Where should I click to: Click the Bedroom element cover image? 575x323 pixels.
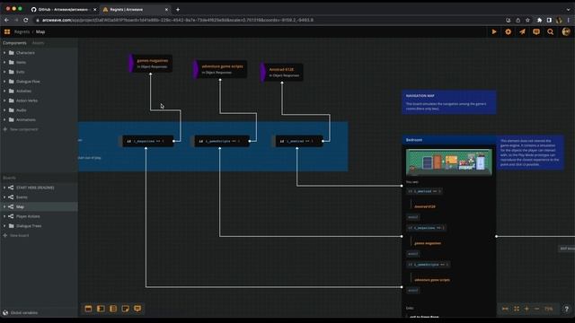coord(449,162)
